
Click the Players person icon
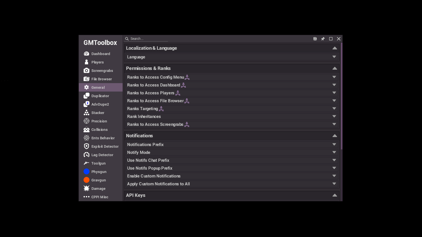(86, 62)
